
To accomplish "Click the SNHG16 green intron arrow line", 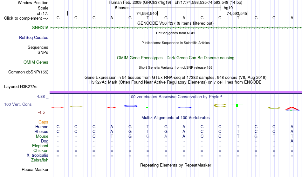I will (x=175, y=28).
